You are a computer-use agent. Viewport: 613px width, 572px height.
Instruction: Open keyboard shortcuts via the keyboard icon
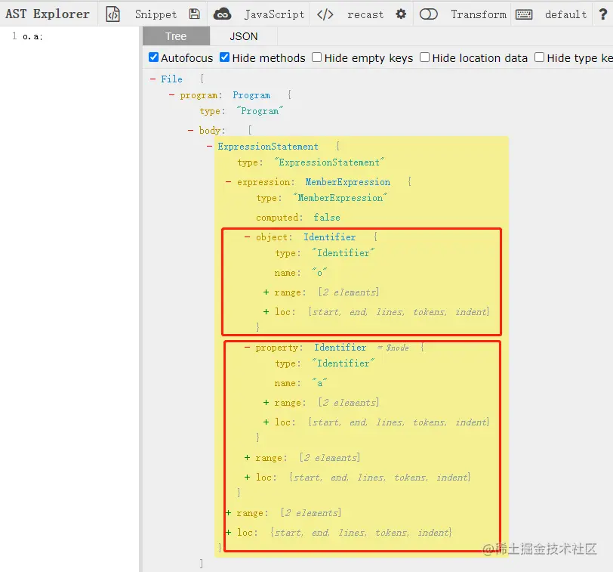(x=522, y=14)
